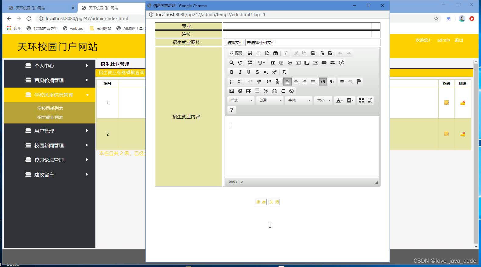Toggle the numbered list

[x=232, y=81]
